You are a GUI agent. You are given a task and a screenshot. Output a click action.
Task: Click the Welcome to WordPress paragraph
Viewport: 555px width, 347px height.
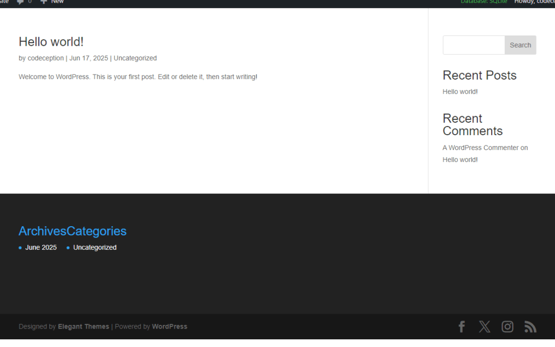click(138, 77)
